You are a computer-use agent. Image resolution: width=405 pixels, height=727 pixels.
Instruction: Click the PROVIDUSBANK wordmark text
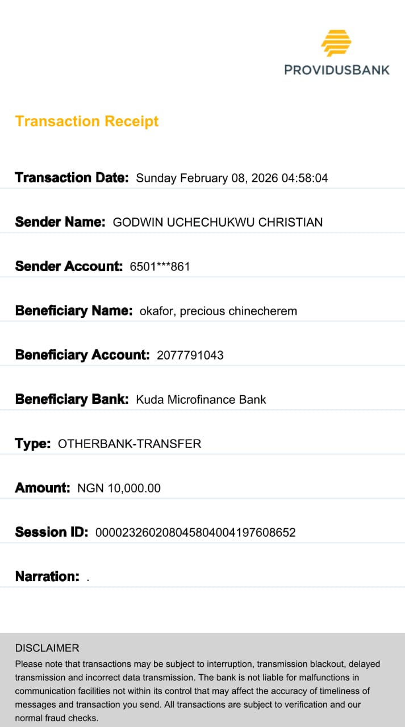[x=337, y=70]
